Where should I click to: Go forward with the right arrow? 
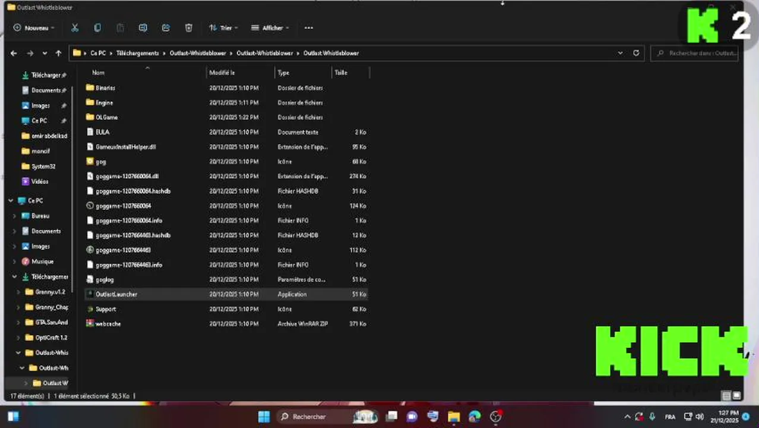tap(30, 53)
